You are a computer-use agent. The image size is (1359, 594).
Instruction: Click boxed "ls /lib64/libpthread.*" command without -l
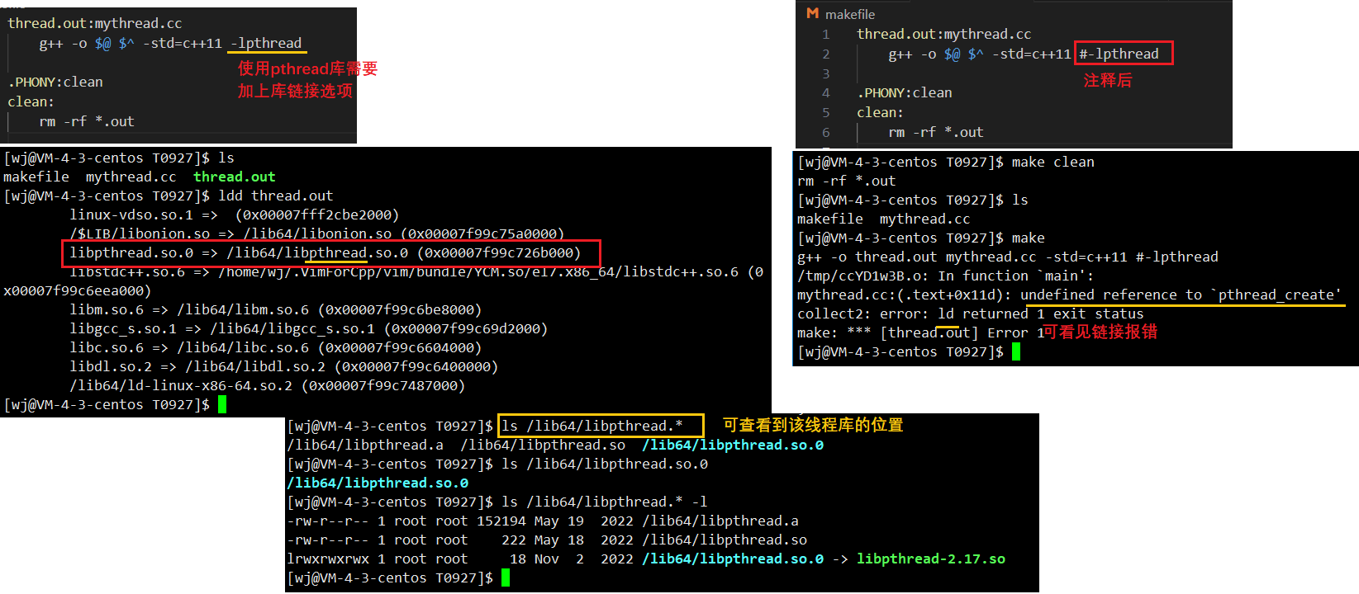click(x=592, y=426)
